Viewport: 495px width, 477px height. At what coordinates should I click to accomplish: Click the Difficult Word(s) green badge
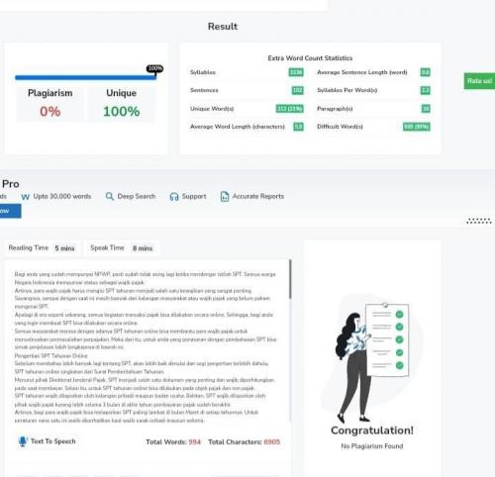point(417,127)
